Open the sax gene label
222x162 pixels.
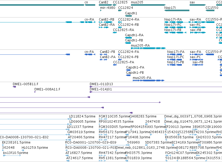pos(192,2)
